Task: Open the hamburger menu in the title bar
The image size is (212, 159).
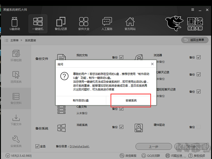Action: [x=193, y=10]
